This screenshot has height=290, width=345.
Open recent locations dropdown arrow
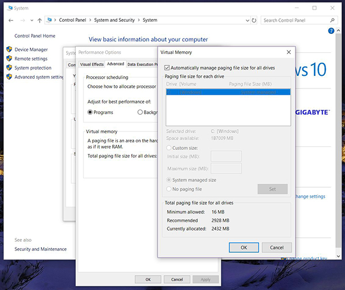[32, 21]
